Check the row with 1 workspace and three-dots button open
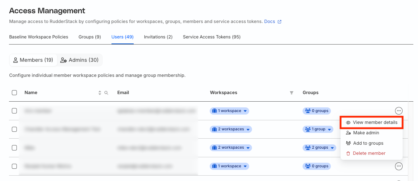The width and height of the screenshot is (418, 181). 14,111
